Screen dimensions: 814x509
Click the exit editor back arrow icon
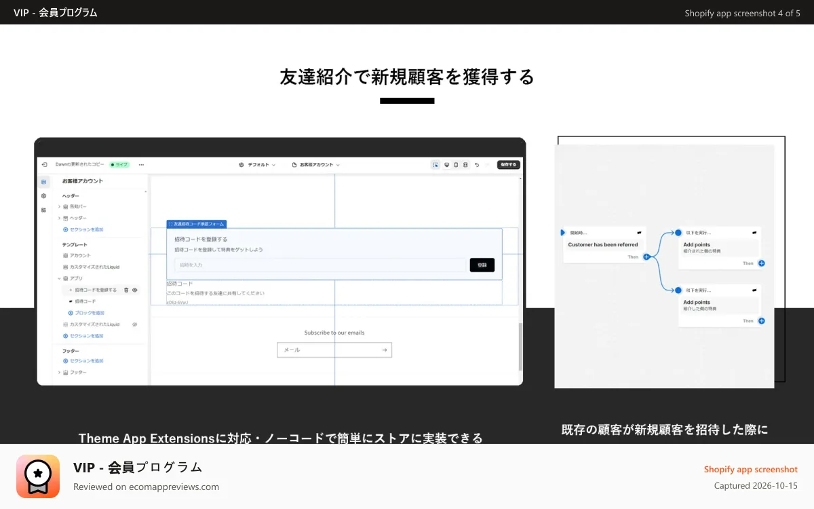(x=44, y=164)
